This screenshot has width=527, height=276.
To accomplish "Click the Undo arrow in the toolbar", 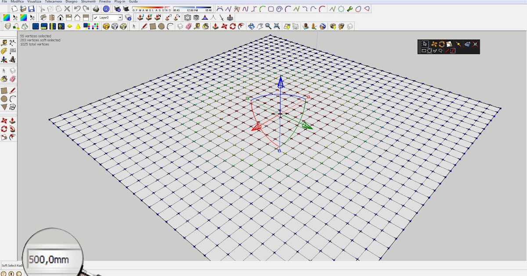I will pos(77,9).
